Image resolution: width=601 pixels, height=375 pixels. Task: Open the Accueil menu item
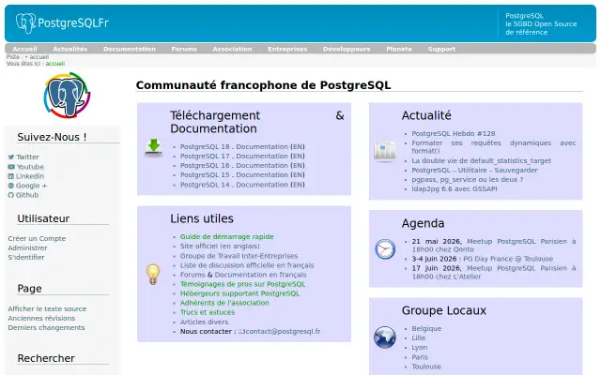coord(25,49)
